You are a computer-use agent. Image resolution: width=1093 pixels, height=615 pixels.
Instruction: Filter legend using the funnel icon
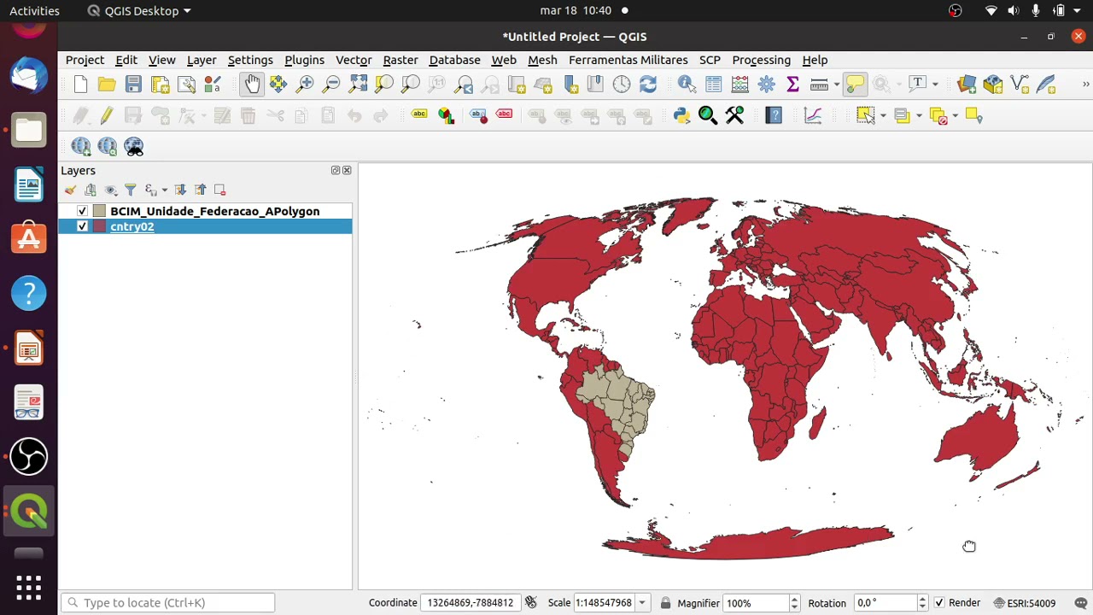130,190
